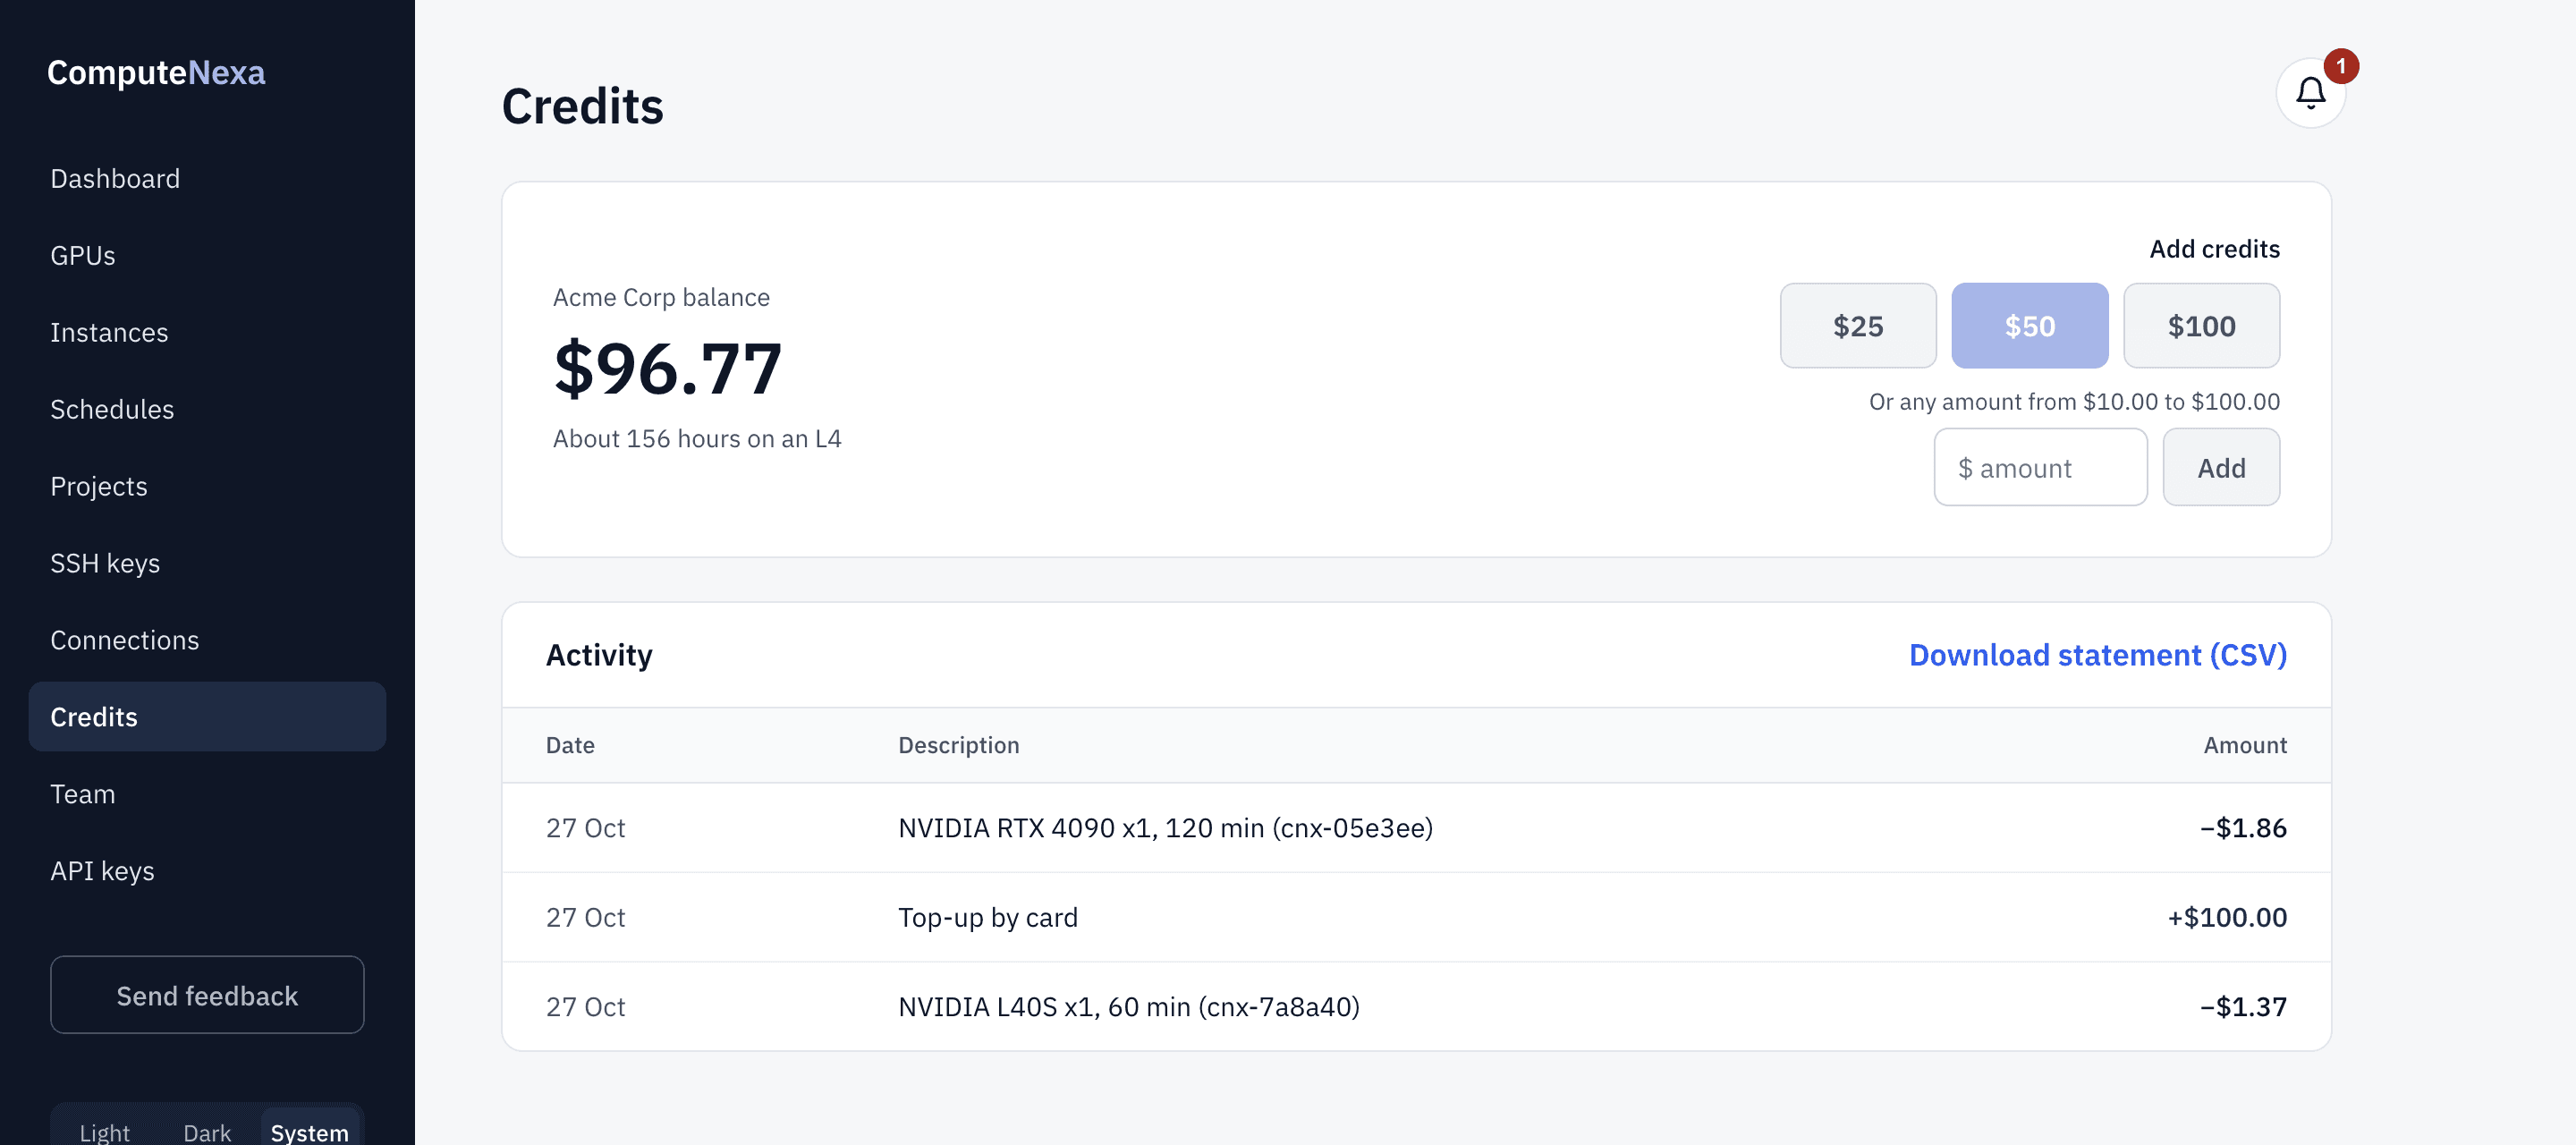2576x1145 pixels.
Task: Click the Acme Corp balance label
Action: tap(661, 298)
